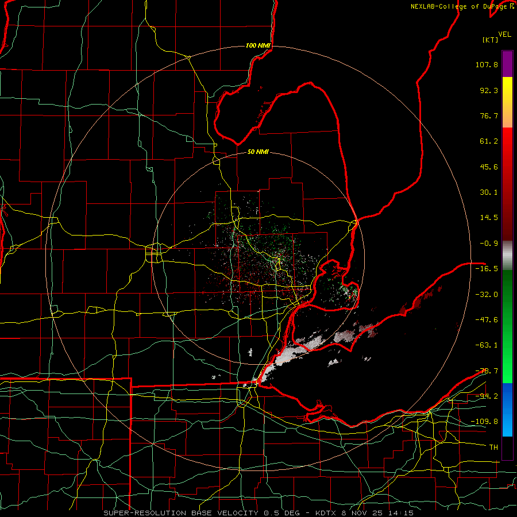Click the gray near-zero segment of the color bar
The height and width of the screenshot is (517, 517).
tap(507, 256)
